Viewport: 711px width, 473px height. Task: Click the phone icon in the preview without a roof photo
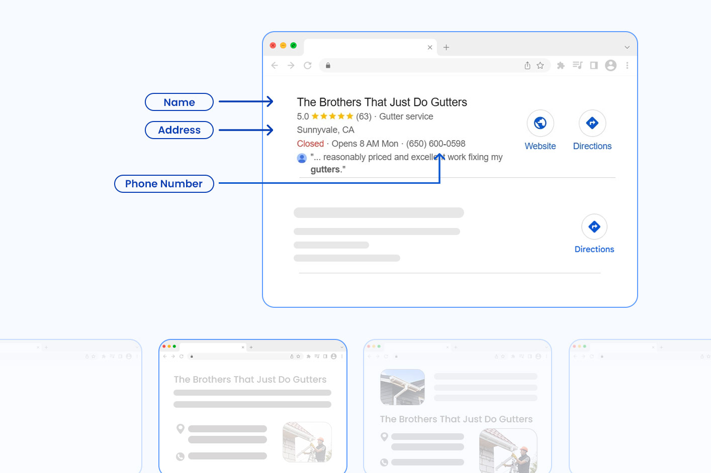[180, 456]
